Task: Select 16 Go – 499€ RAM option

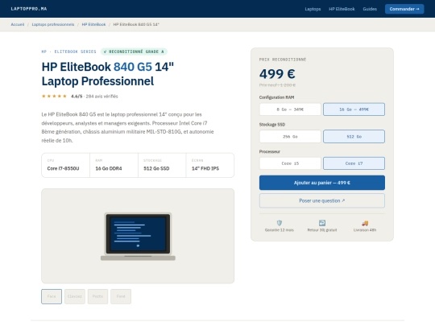Action: coord(354,109)
